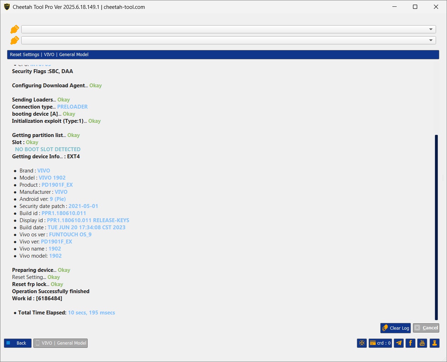The image size is (447, 362).
Task: Click the collapse arrows icon
Action: pos(362,343)
